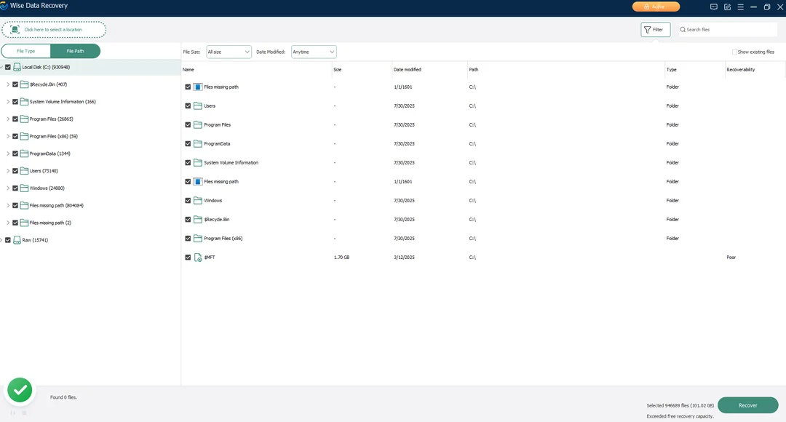Click the Windows folder icon in file list
The width and height of the screenshot is (786, 422).
coord(198,201)
